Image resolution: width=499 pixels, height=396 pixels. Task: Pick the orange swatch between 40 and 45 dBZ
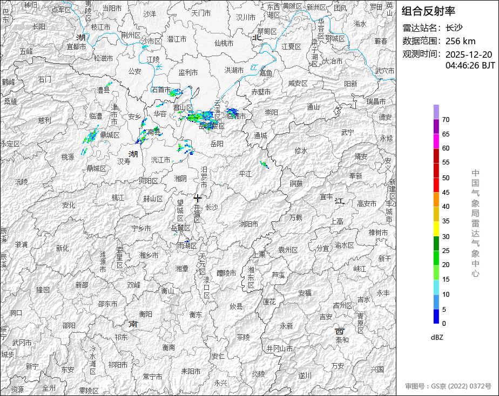436,200
